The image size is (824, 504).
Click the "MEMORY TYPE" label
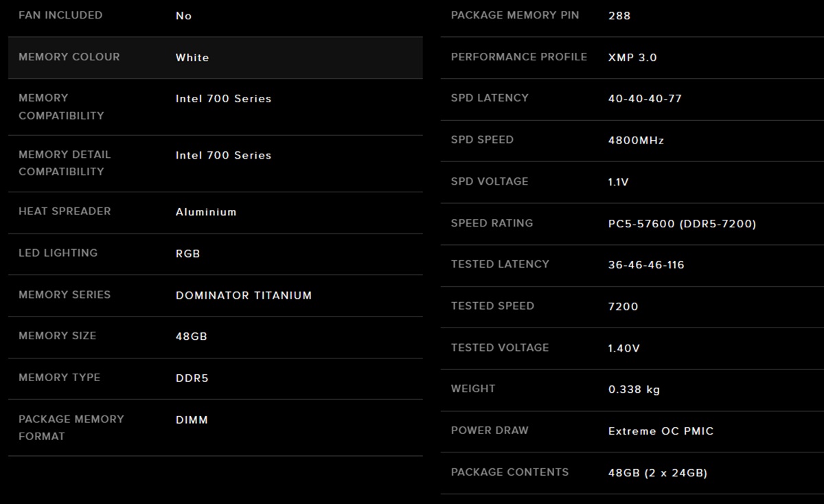60,378
